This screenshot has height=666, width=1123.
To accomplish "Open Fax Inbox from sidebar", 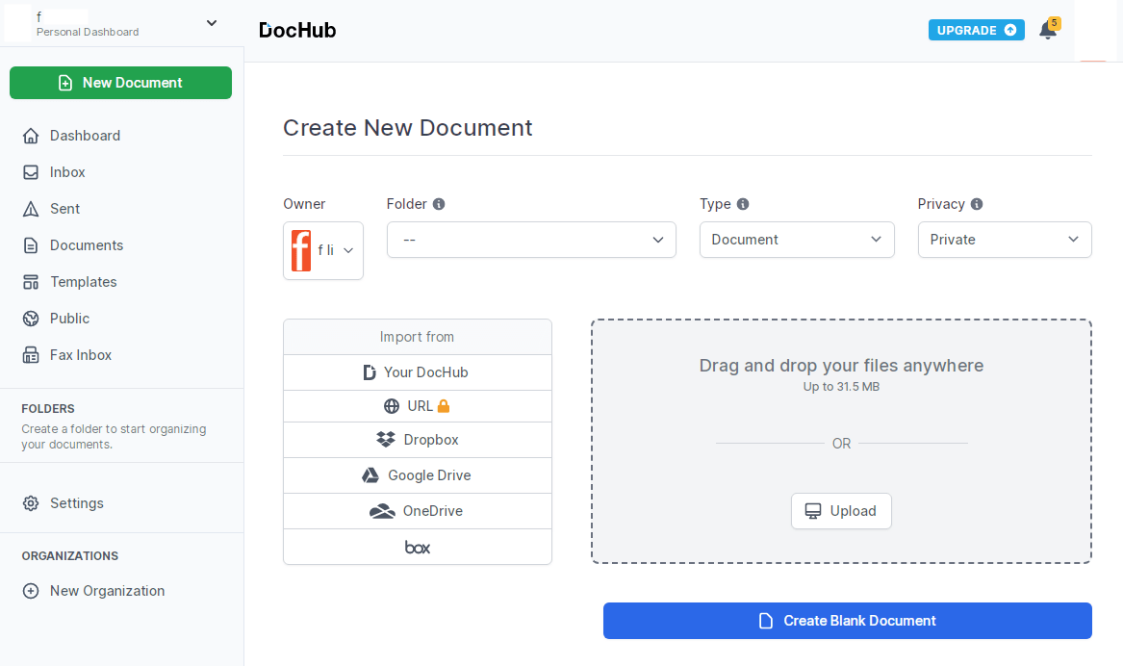I will pos(80,355).
